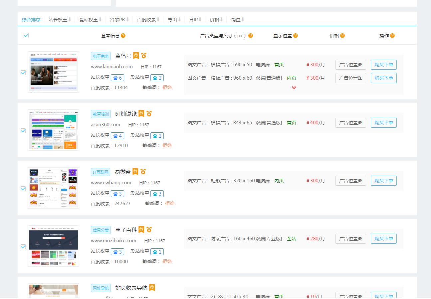Click the help icon next to 基本信息
The image size is (431, 299).
point(123,36)
